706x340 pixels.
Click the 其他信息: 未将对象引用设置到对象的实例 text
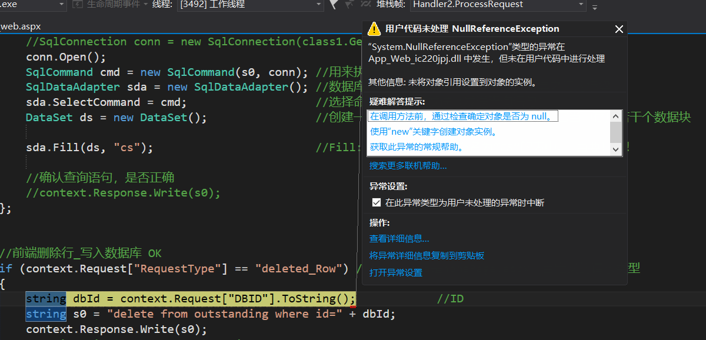tap(452, 82)
